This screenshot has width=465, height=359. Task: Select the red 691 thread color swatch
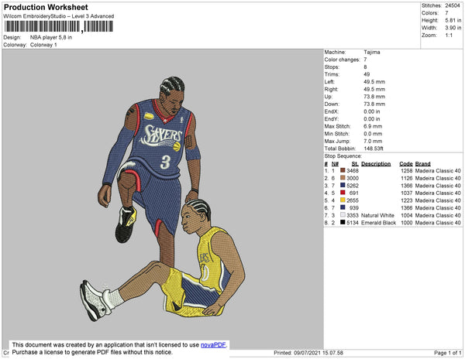pyautogui.click(x=343, y=193)
